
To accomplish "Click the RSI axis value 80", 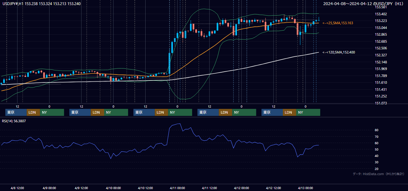I will (377, 130).
